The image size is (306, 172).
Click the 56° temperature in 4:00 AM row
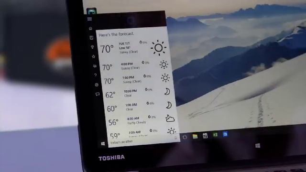point(113,122)
